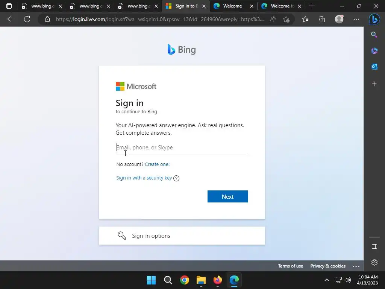Viewport: 385px width, 289px height.
Task: View site information lock icon
Action: point(47,19)
